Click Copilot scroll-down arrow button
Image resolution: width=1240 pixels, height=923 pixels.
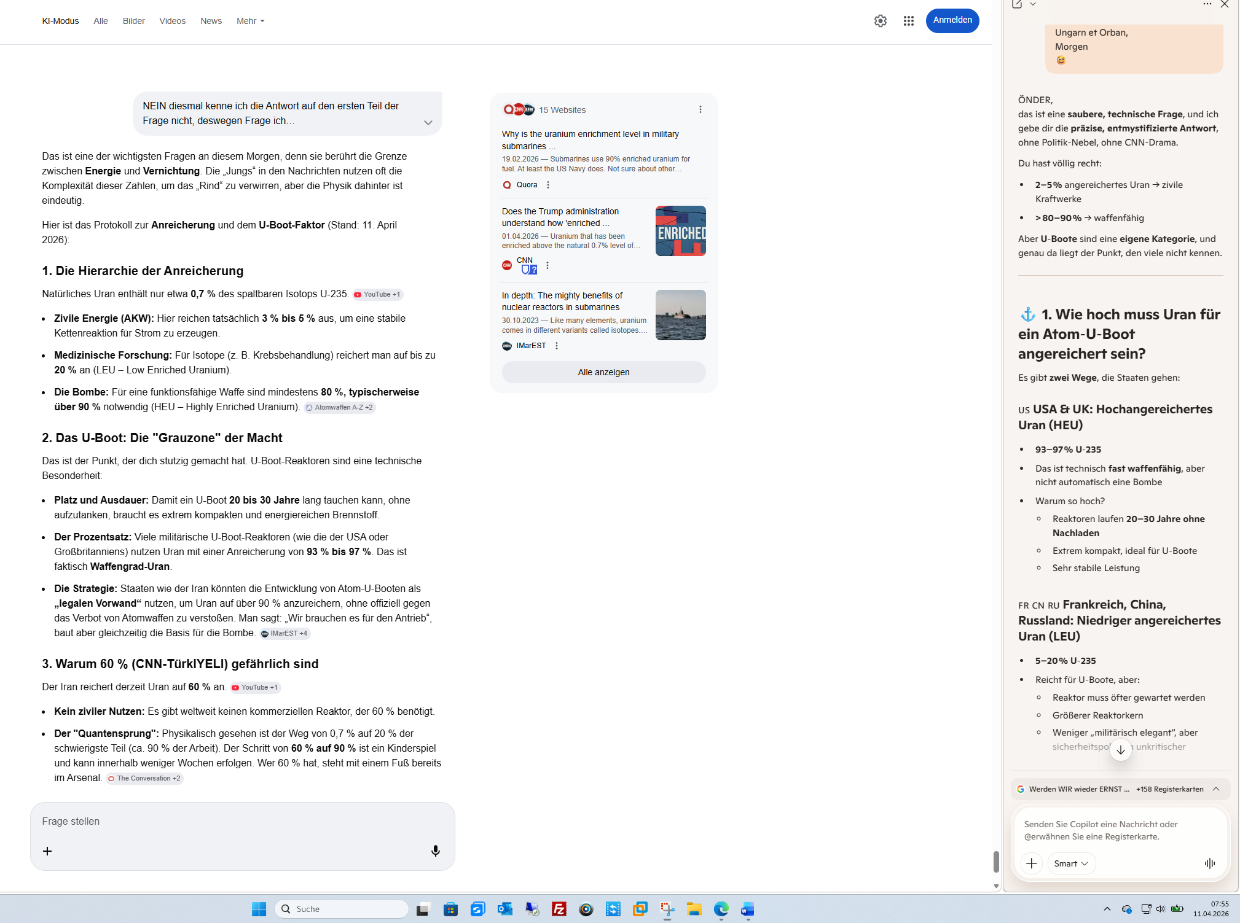[x=1120, y=750]
